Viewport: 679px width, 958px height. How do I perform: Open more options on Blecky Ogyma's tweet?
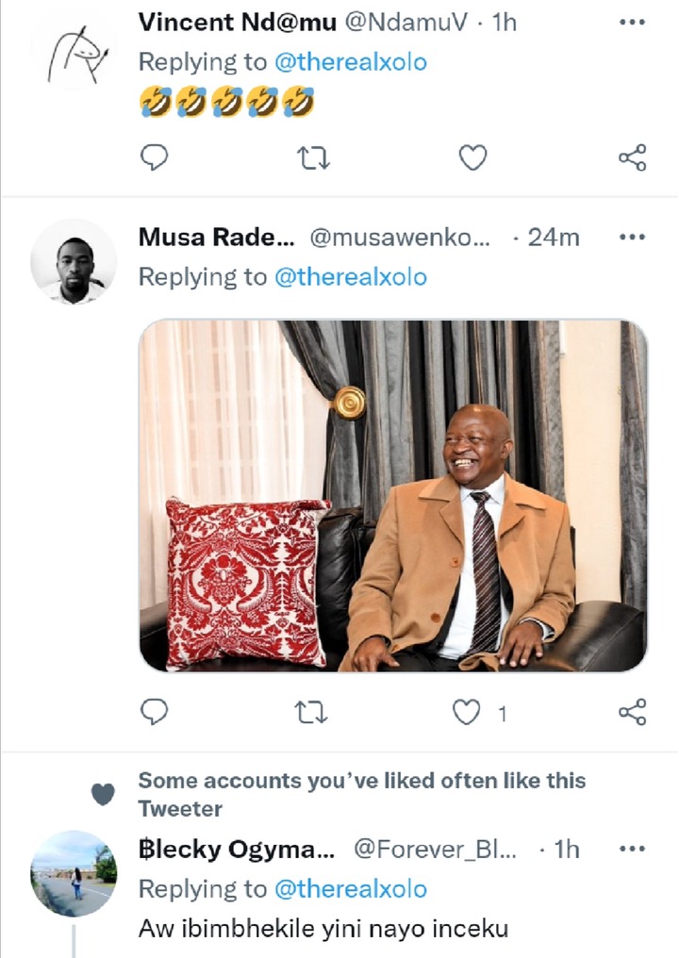click(632, 849)
